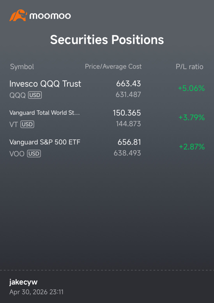This screenshot has height=303, width=214.
Task: Click the USD badge next to VOO
Action: (x=34, y=154)
